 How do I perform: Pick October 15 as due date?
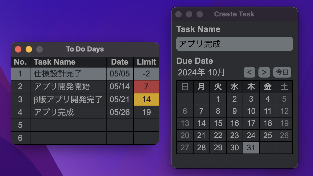[x=218, y=123]
